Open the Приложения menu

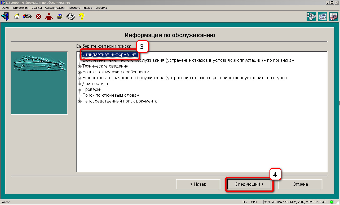point(20,8)
